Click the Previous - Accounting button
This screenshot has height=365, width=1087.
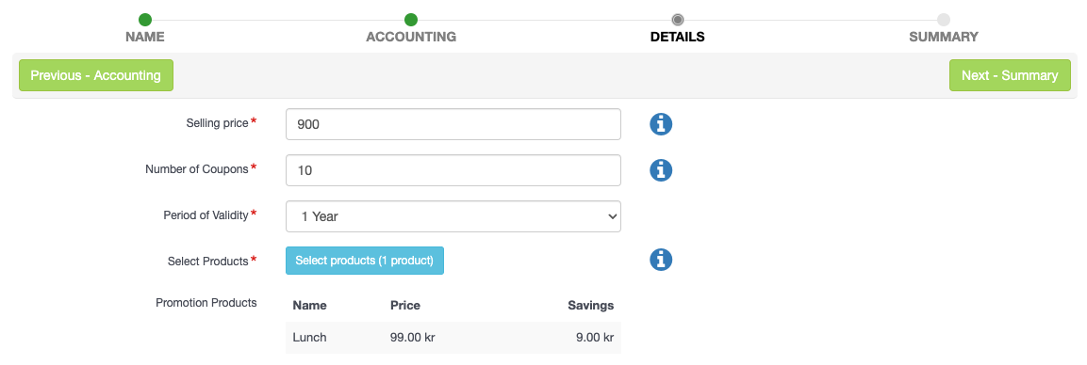tap(95, 75)
